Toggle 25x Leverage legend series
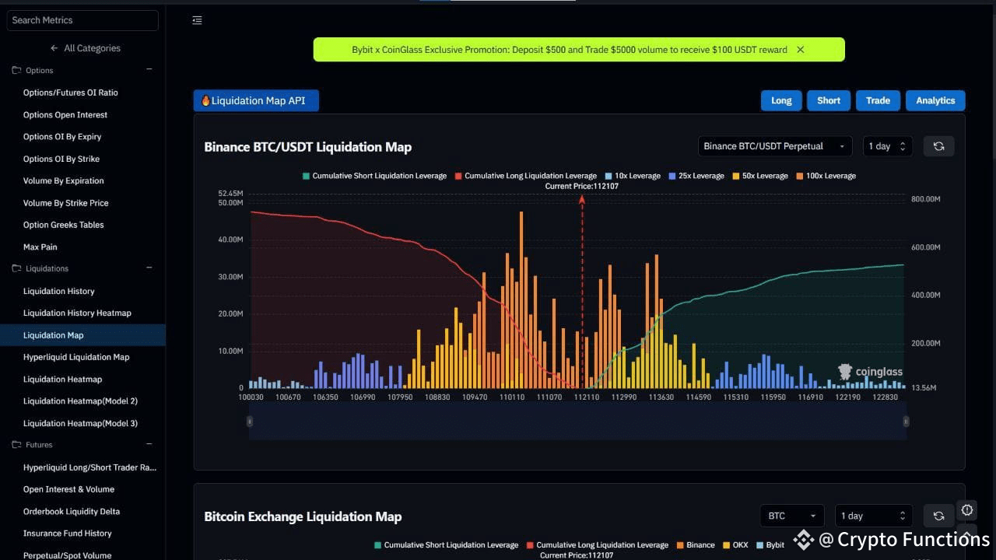This screenshot has width=996, height=560. click(696, 176)
